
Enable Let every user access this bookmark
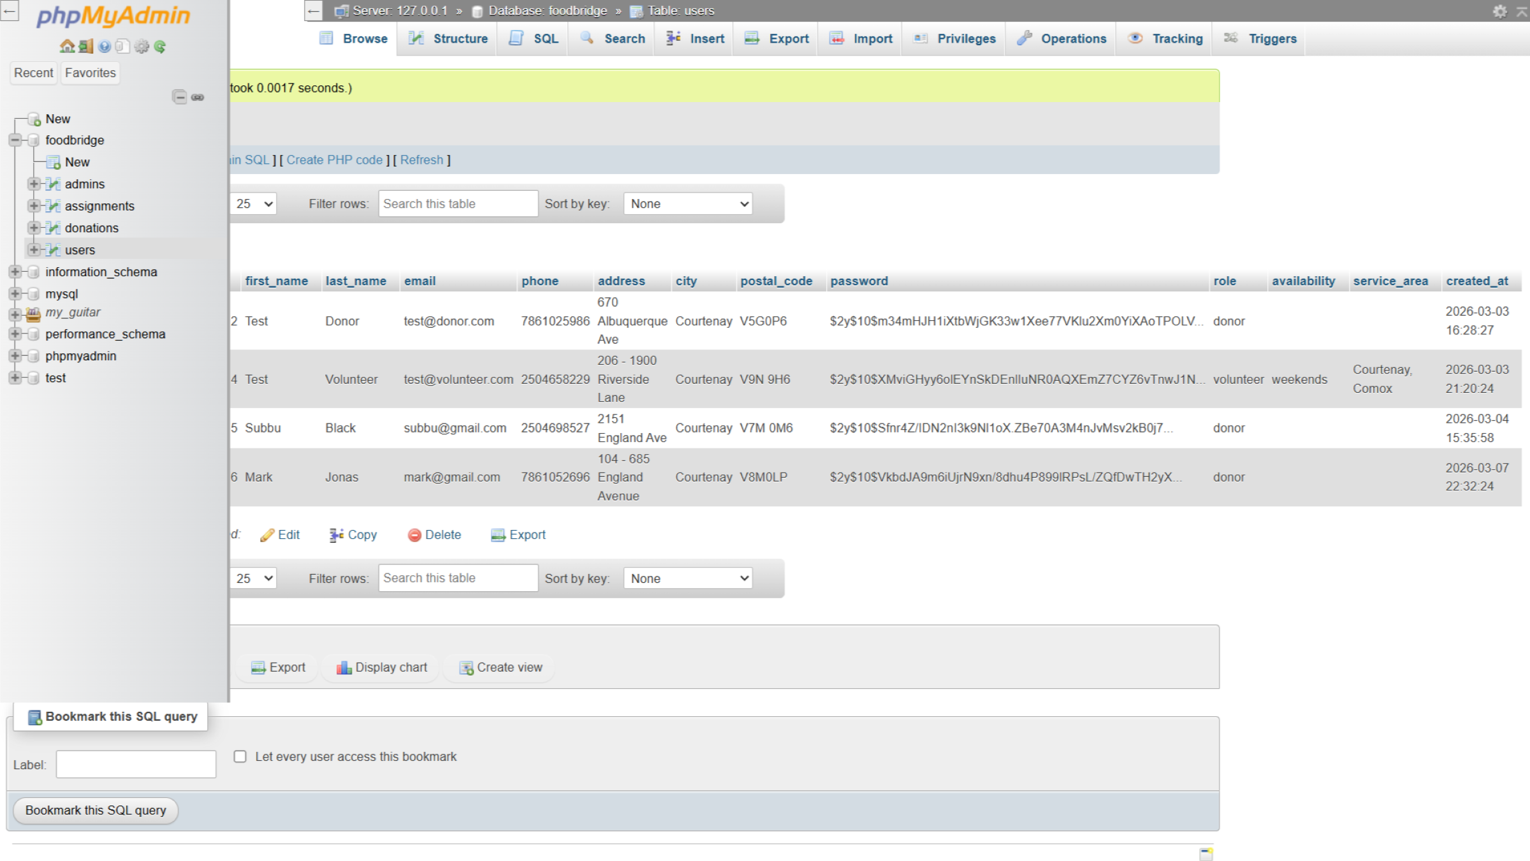pos(240,756)
